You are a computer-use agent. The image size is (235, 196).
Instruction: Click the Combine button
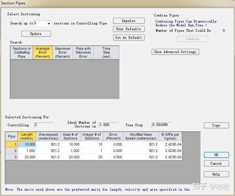(193, 39)
